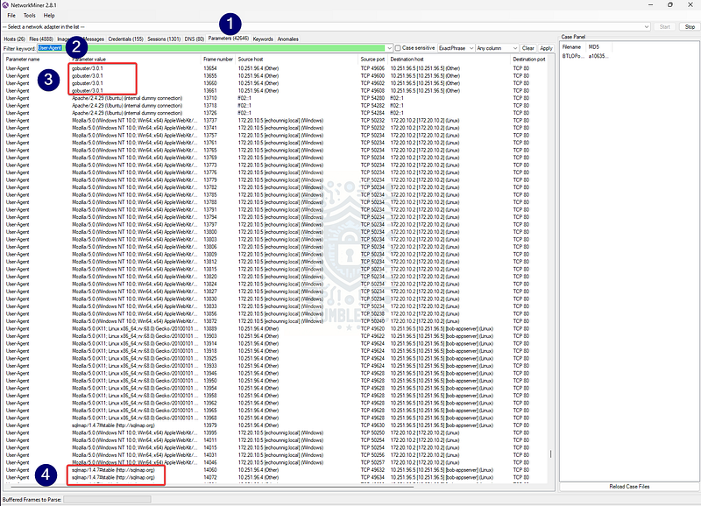
Task: Click the Buffered Frames to Parse progress bar
Action: [107, 499]
